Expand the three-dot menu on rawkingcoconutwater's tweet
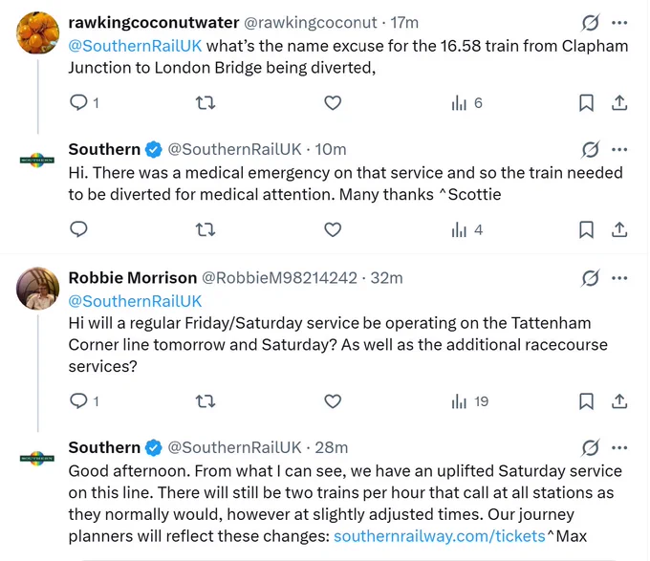 point(619,22)
